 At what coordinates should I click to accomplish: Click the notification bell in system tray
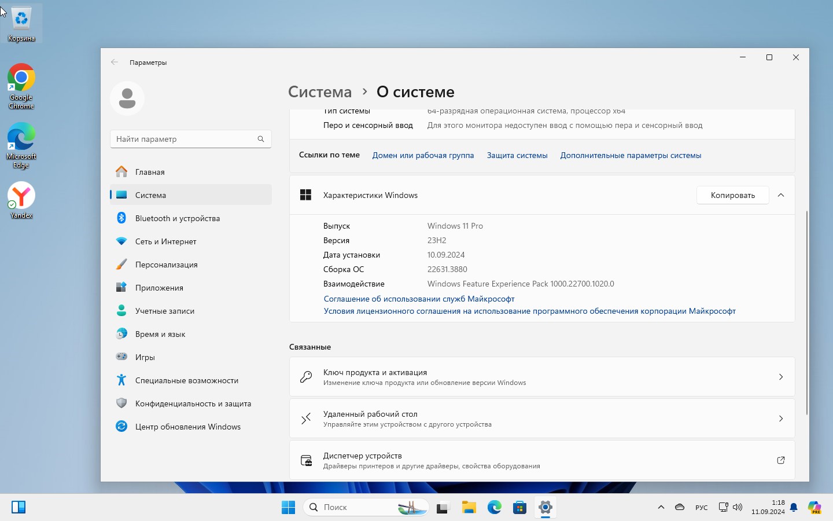pyautogui.click(x=794, y=508)
